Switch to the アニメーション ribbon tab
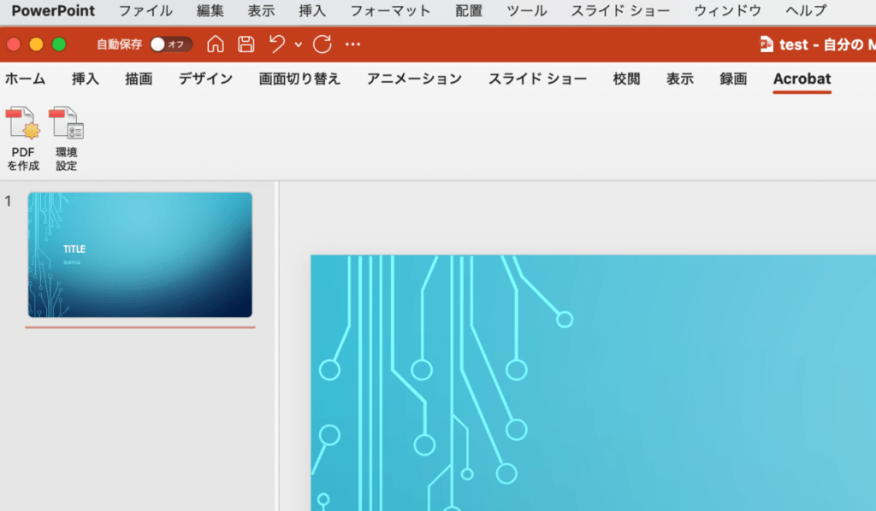 (414, 79)
